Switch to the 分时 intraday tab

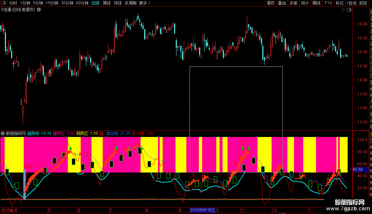13,3
